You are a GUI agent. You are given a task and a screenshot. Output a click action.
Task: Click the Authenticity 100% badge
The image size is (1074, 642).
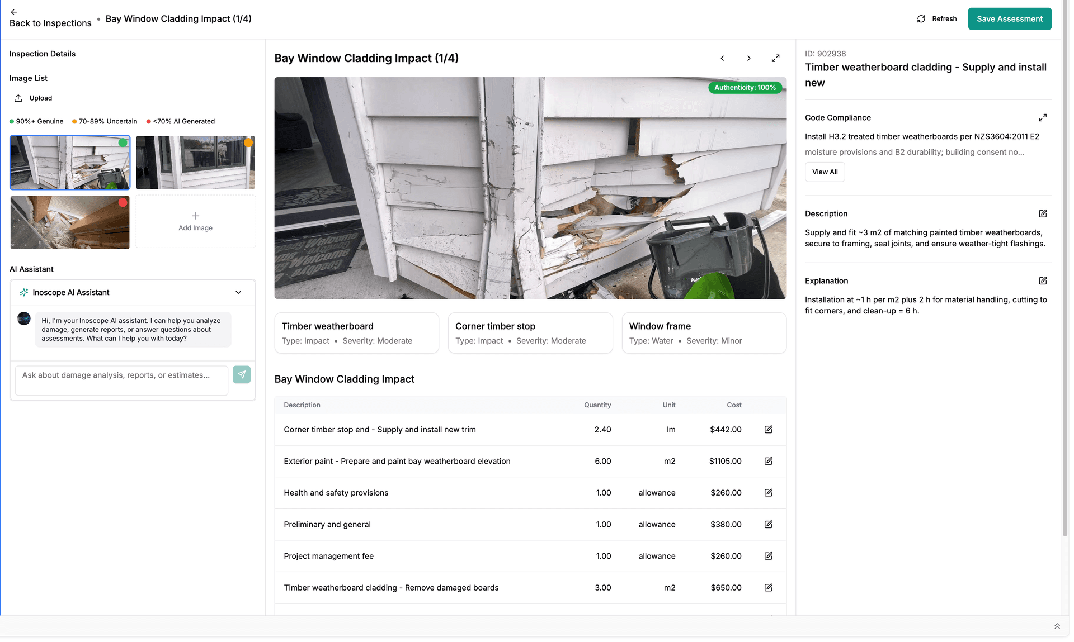(x=745, y=88)
